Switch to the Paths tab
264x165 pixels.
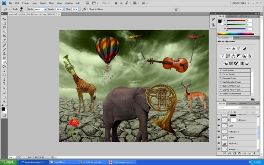(x=243, y=103)
